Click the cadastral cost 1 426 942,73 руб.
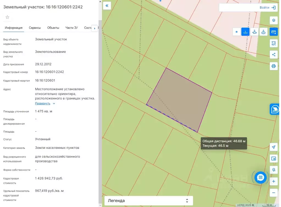This screenshot has height=207, width=281. point(49,178)
